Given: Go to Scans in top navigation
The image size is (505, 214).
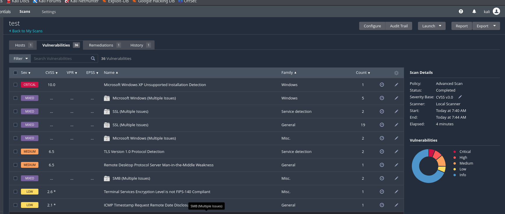Looking at the screenshot, I should coord(25,12).
